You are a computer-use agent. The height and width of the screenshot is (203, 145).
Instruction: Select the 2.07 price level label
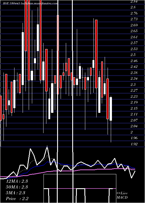[x=134, y=120]
